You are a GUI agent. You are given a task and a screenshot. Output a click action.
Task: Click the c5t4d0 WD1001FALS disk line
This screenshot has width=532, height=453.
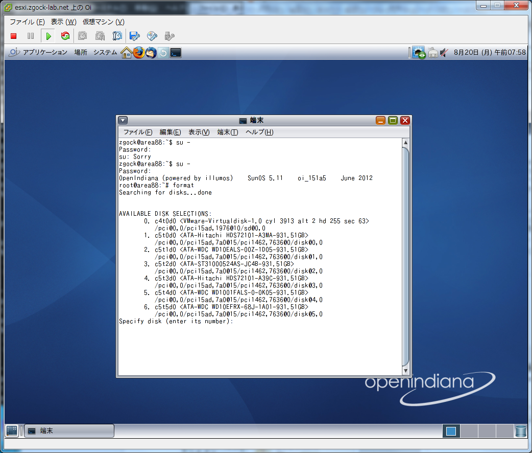[x=226, y=292]
